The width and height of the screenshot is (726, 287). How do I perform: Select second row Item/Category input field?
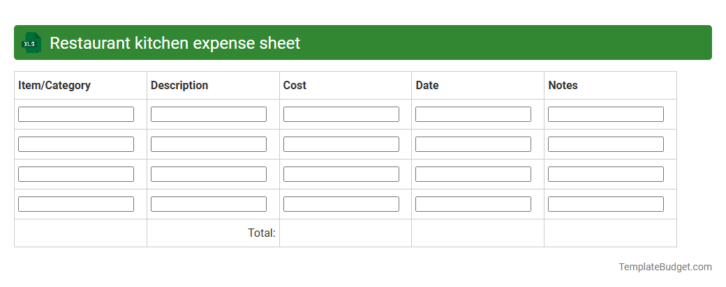[76, 144]
